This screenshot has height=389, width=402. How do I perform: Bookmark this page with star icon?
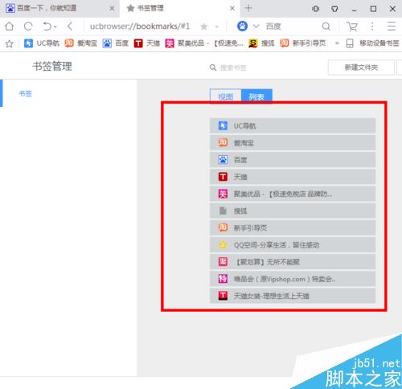tap(204, 27)
